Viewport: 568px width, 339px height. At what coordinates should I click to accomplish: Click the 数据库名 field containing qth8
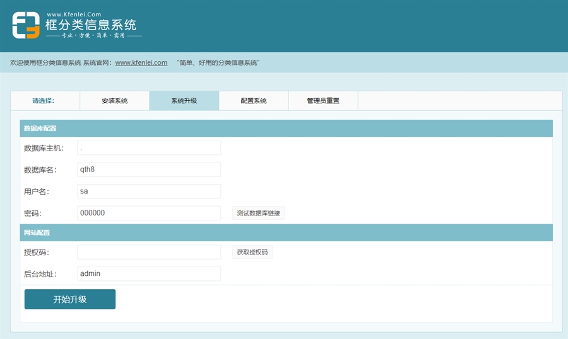149,169
